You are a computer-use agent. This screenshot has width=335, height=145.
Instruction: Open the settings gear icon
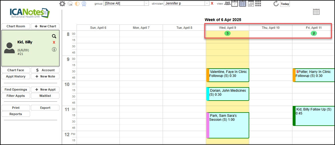click(62, 4)
